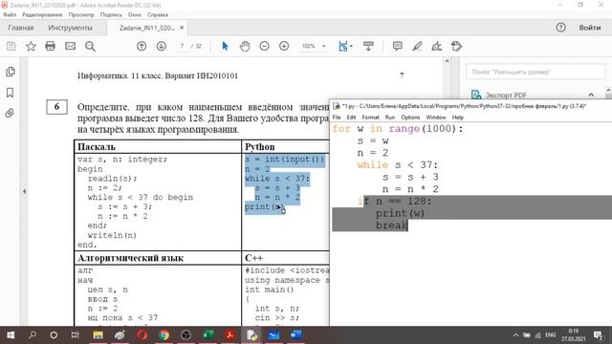Click the Print icon in Acrobat toolbar
The width and height of the screenshot is (612, 344).
tap(50, 47)
